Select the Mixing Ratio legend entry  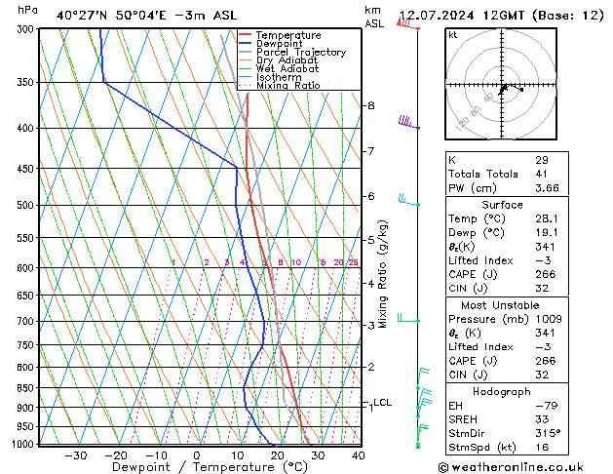coord(280,85)
